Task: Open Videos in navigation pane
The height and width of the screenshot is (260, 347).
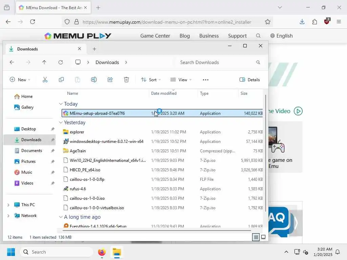Action: coord(24,183)
